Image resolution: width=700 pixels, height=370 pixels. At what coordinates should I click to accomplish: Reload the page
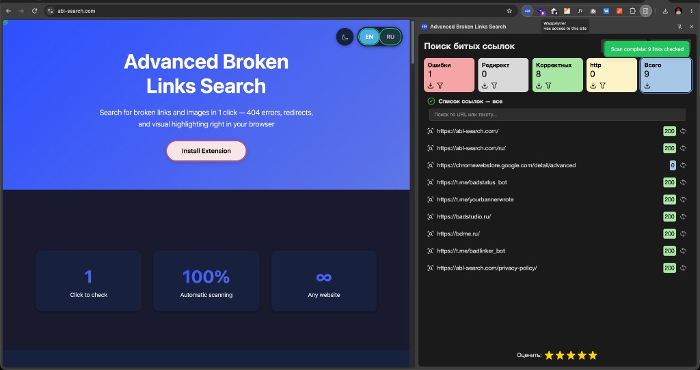(34, 11)
